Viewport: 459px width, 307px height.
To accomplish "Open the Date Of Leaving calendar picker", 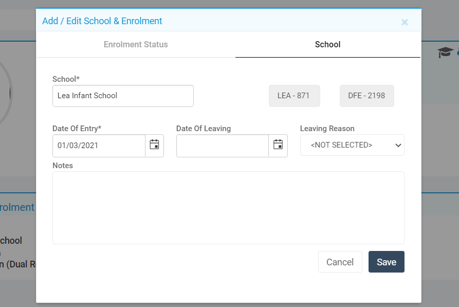I will tap(278, 146).
